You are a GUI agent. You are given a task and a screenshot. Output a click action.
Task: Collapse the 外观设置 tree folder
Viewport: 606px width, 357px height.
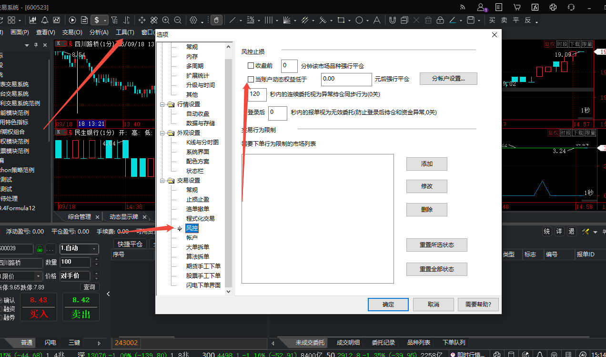(x=163, y=133)
